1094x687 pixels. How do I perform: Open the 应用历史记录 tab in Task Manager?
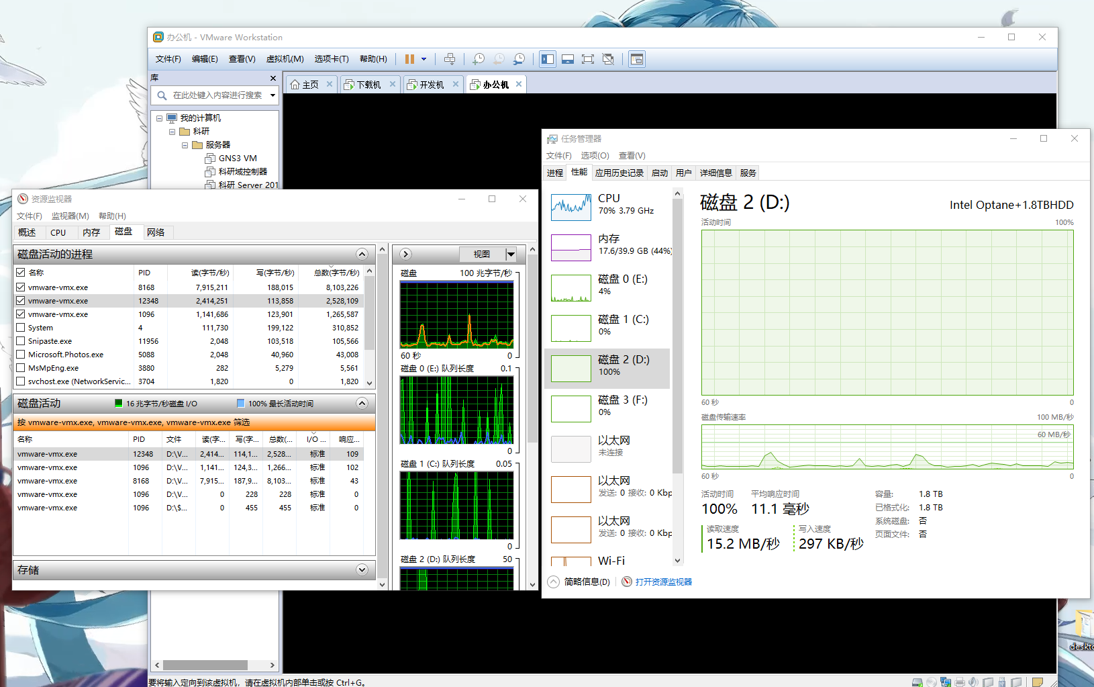pos(619,173)
